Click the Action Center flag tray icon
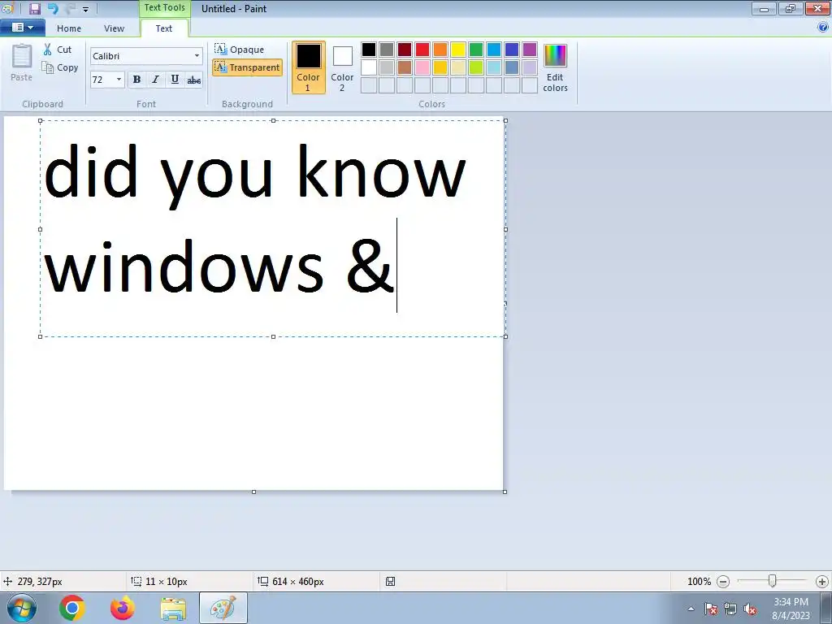This screenshot has width=832, height=624. click(711, 609)
